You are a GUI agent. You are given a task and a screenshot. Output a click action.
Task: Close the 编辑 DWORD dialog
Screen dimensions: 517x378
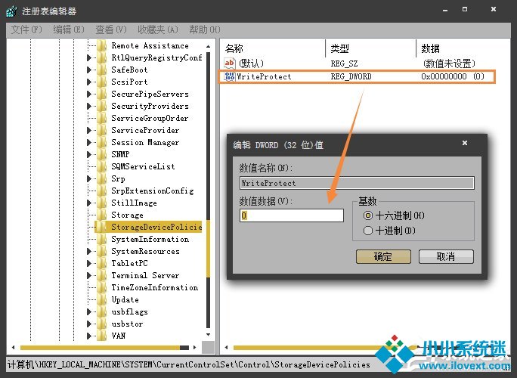tap(465, 143)
